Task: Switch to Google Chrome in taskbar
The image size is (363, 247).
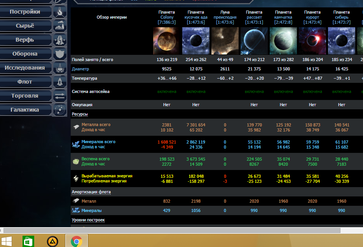Action: tap(77, 241)
